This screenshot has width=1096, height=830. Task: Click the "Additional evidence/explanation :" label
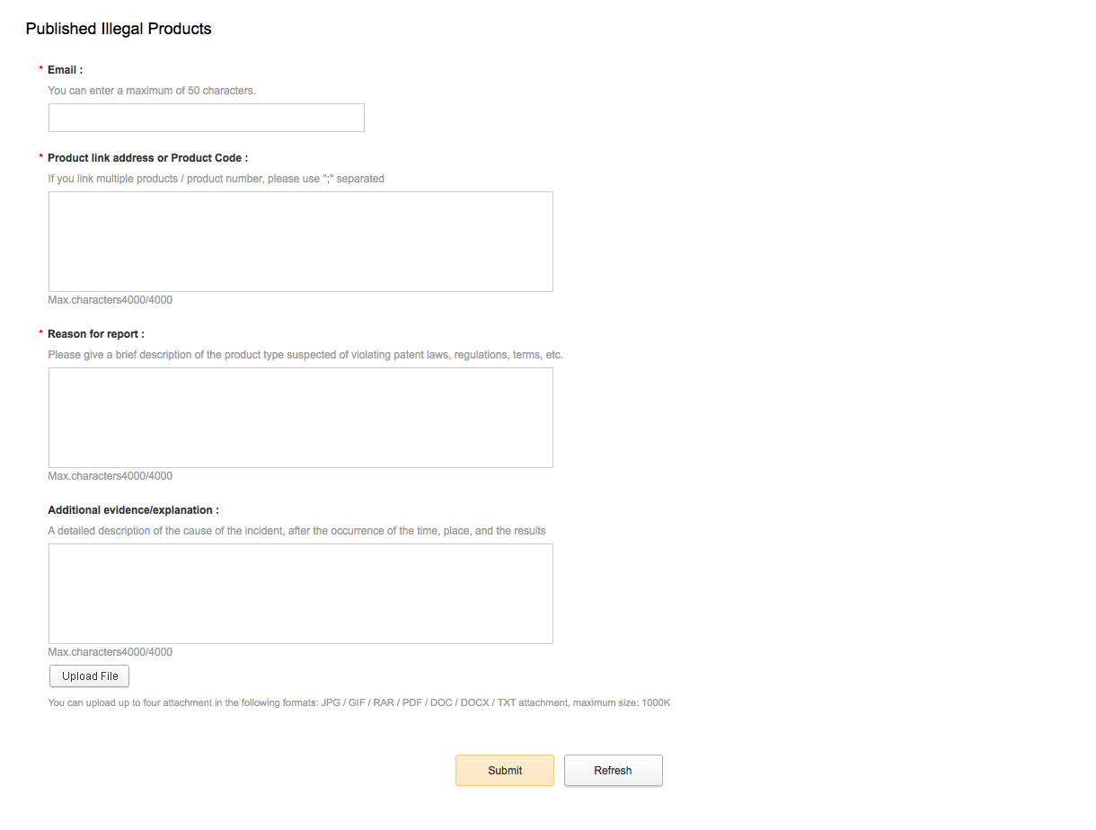tap(134, 510)
